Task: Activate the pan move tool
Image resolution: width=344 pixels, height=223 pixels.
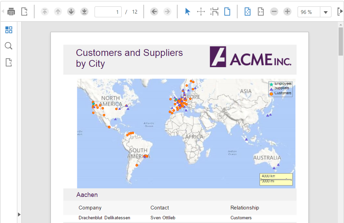Action: [x=201, y=12]
